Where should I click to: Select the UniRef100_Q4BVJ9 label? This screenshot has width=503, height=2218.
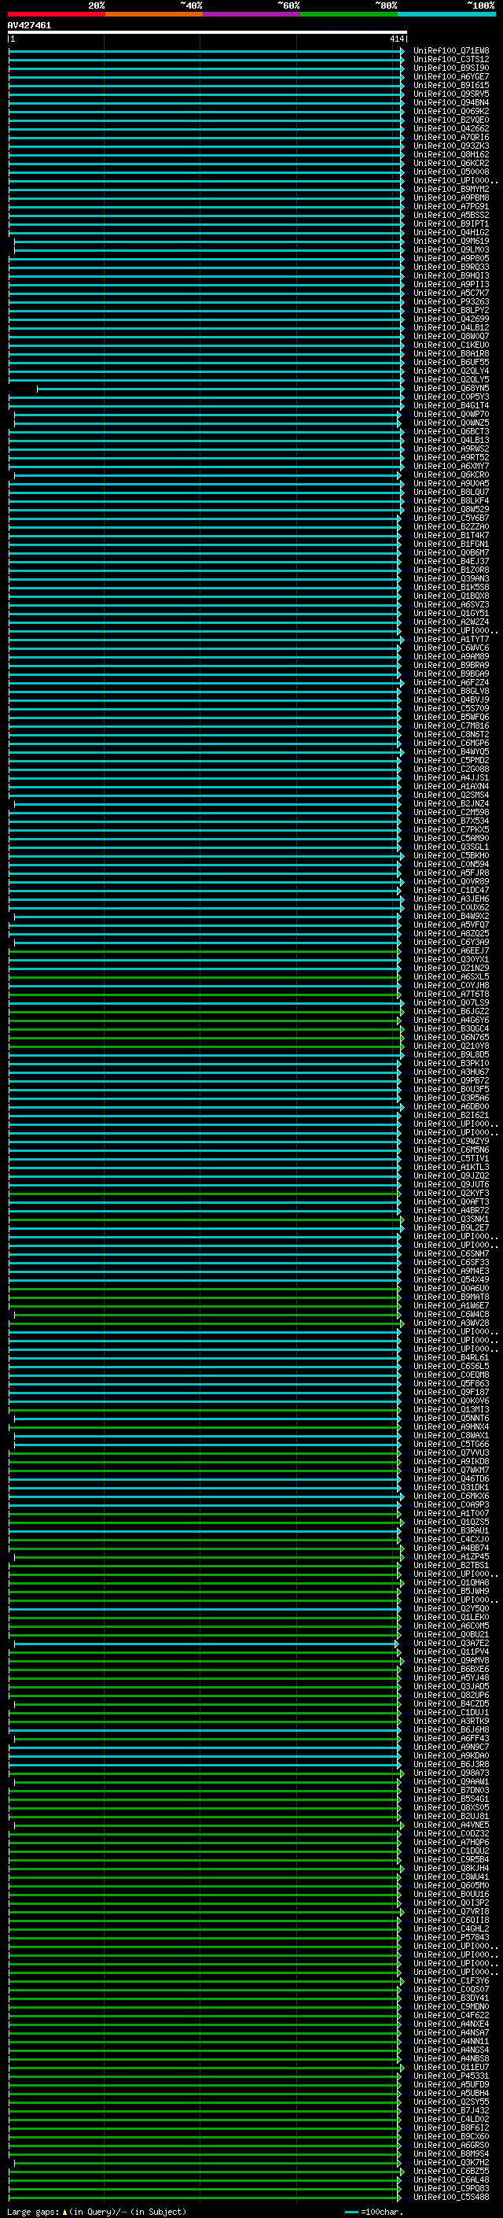(450, 699)
